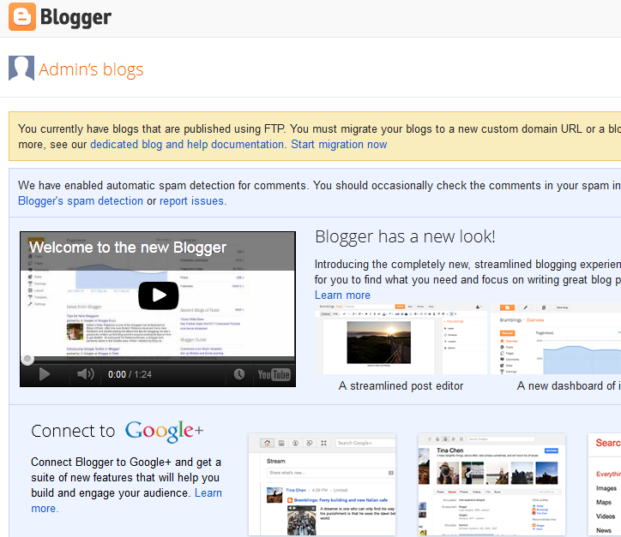621x537 pixels.
Task: Click the orange Blogger logo icon
Action: pyautogui.click(x=22, y=16)
